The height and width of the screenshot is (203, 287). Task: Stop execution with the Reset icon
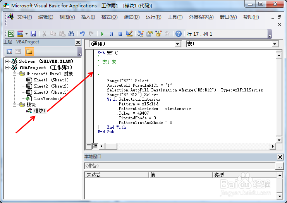[x=120, y=34]
